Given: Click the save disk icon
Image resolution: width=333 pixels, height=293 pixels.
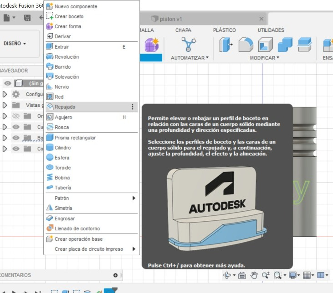Looking at the screenshot, I should [27, 18].
